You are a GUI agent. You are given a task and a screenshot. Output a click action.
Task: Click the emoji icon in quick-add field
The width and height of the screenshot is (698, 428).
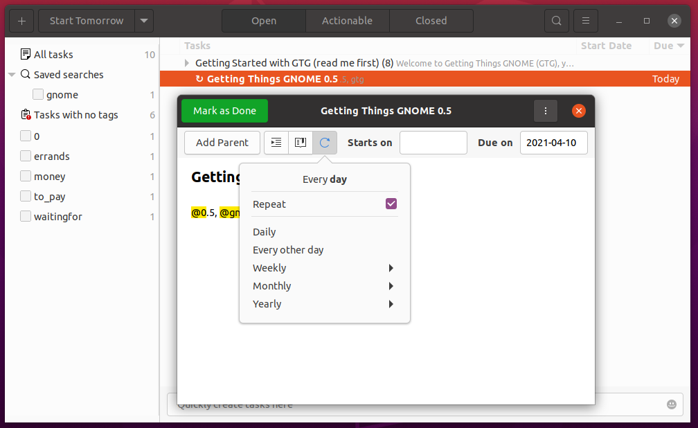tap(671, 404)
